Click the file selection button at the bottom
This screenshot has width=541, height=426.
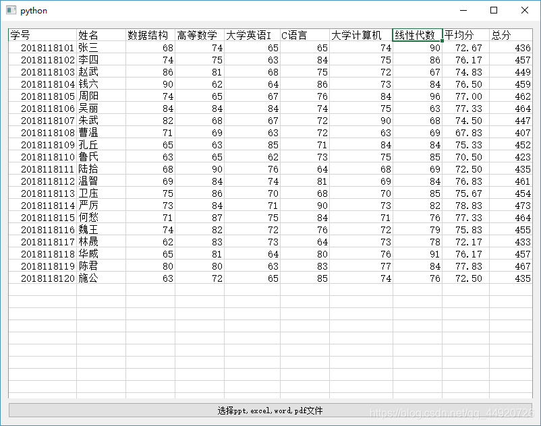pos(270,410)
